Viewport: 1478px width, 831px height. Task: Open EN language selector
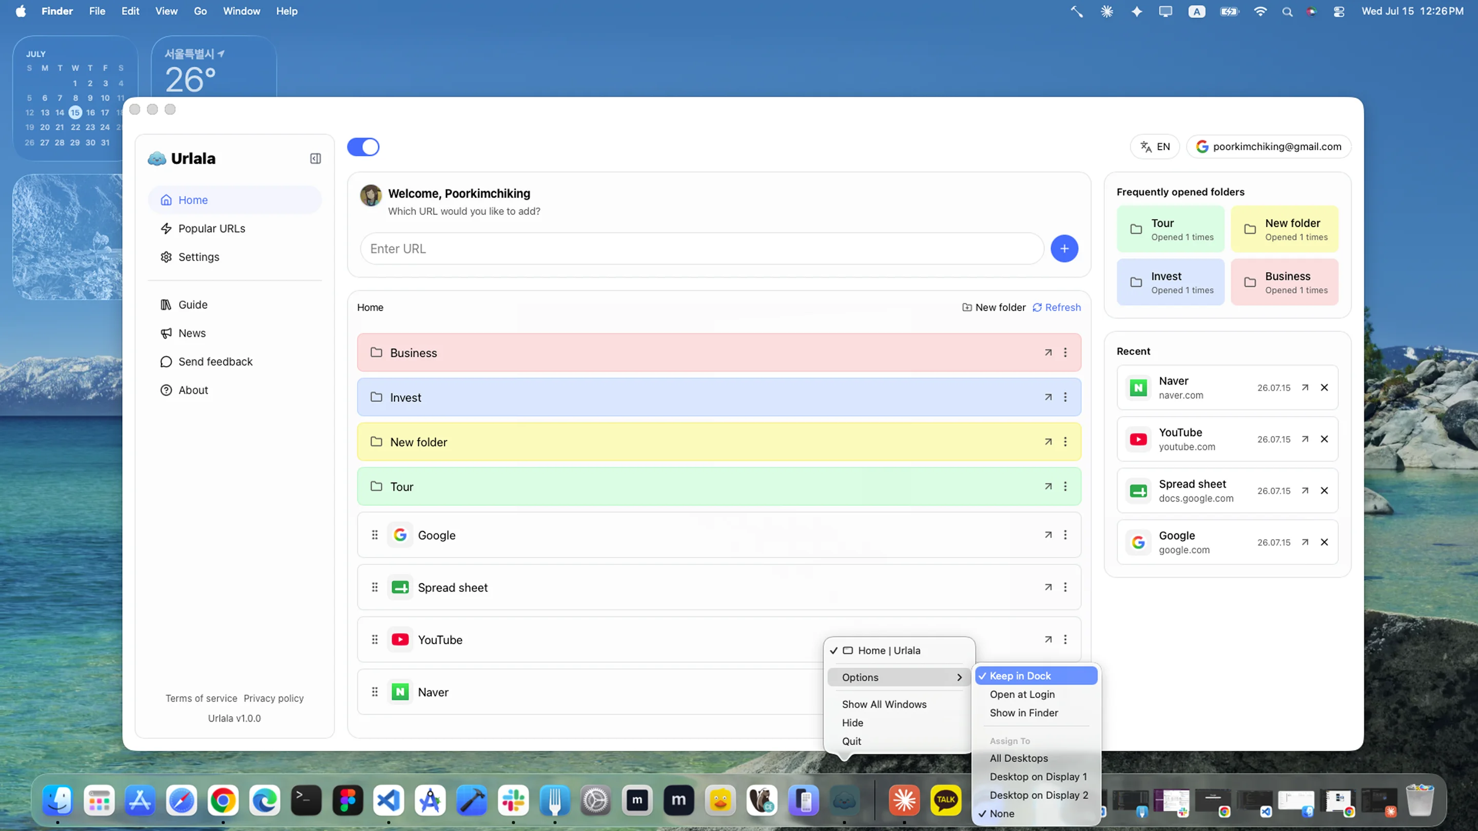[1154, 147]
